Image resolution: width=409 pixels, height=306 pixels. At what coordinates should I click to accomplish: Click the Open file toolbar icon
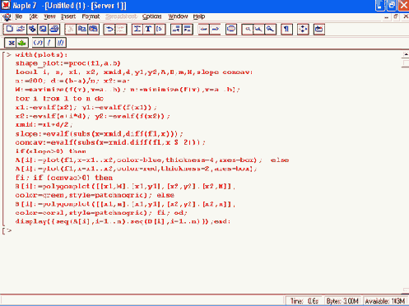coord(21,29)
